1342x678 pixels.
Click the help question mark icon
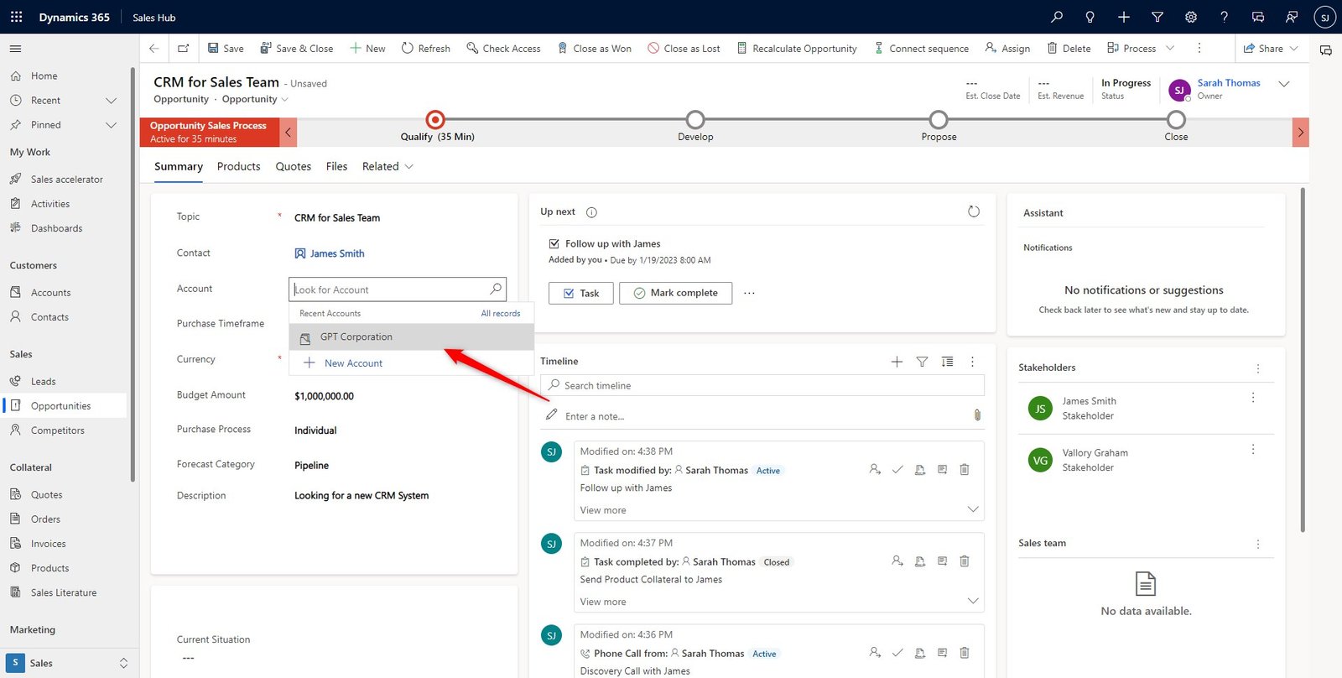tap(1225, 17)
